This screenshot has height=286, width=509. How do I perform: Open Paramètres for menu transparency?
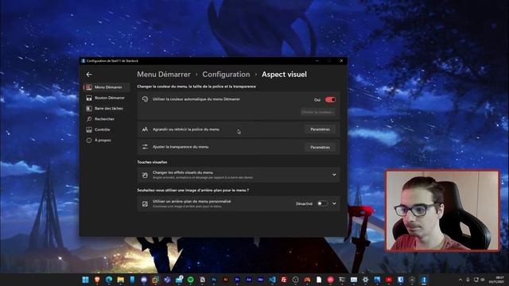tap(320, 147)
